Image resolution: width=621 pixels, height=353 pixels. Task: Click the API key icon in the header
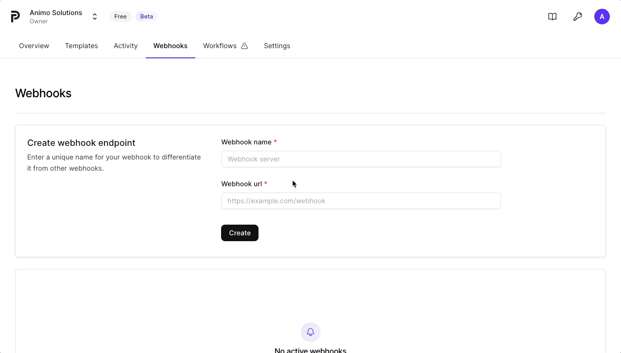[x=577, y=16]
